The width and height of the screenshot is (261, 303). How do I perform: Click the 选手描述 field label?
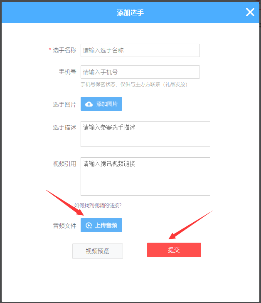64,127
